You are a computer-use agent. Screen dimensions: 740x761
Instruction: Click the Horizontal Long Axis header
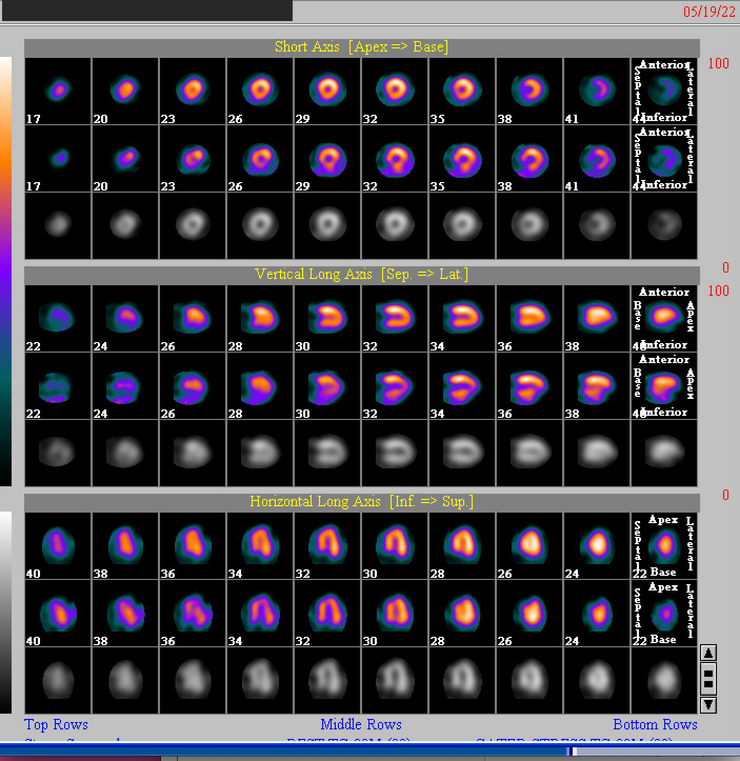point(362,502)
